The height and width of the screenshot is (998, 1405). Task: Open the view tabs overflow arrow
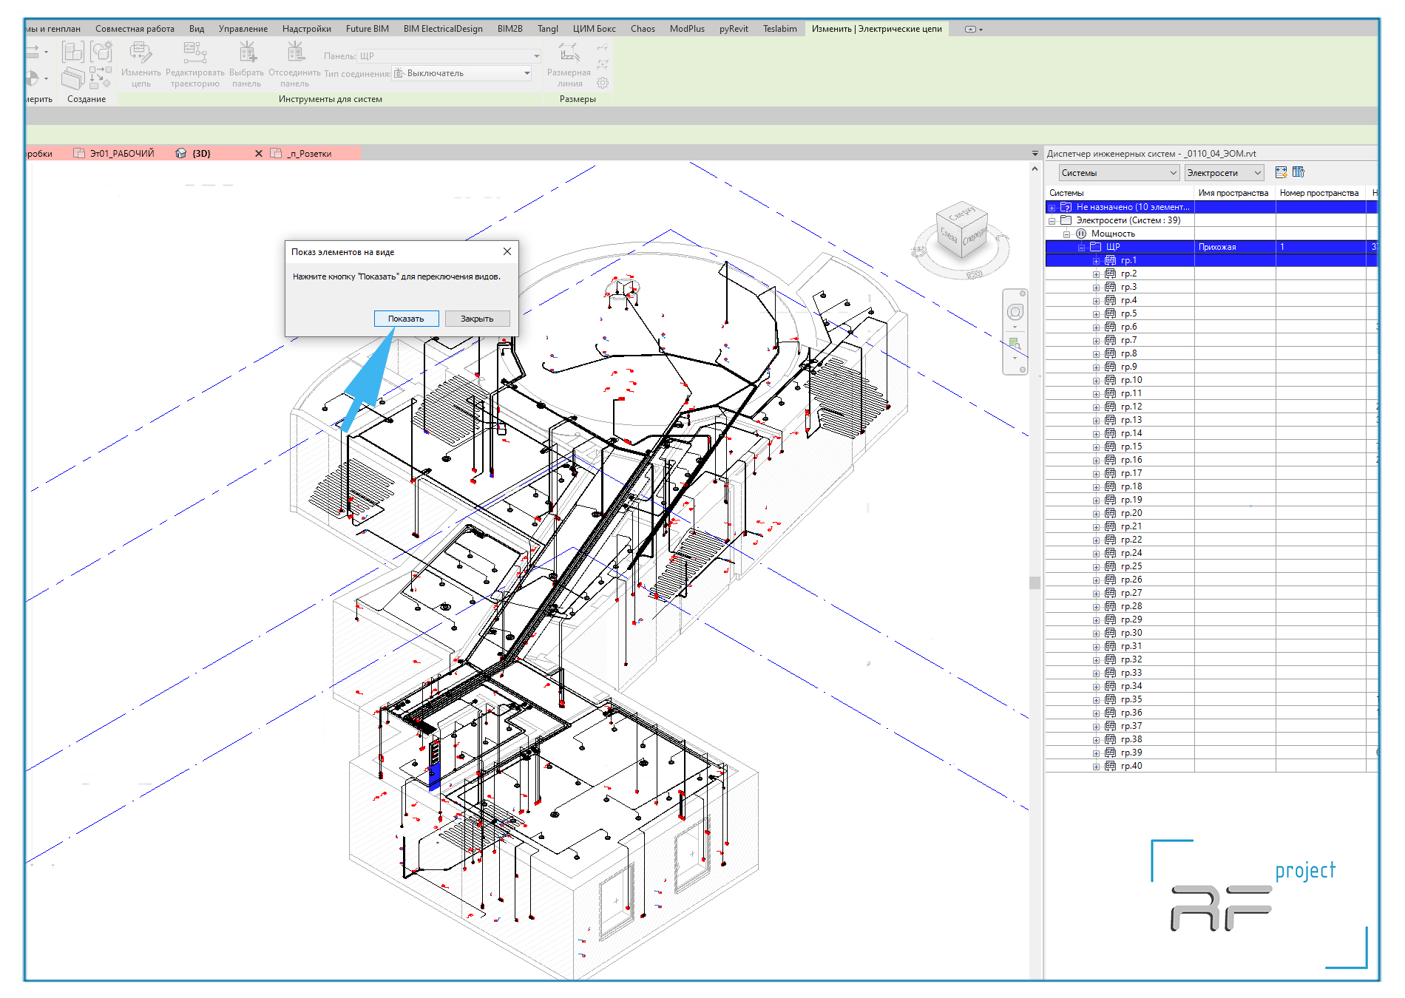click(1035, 154)
